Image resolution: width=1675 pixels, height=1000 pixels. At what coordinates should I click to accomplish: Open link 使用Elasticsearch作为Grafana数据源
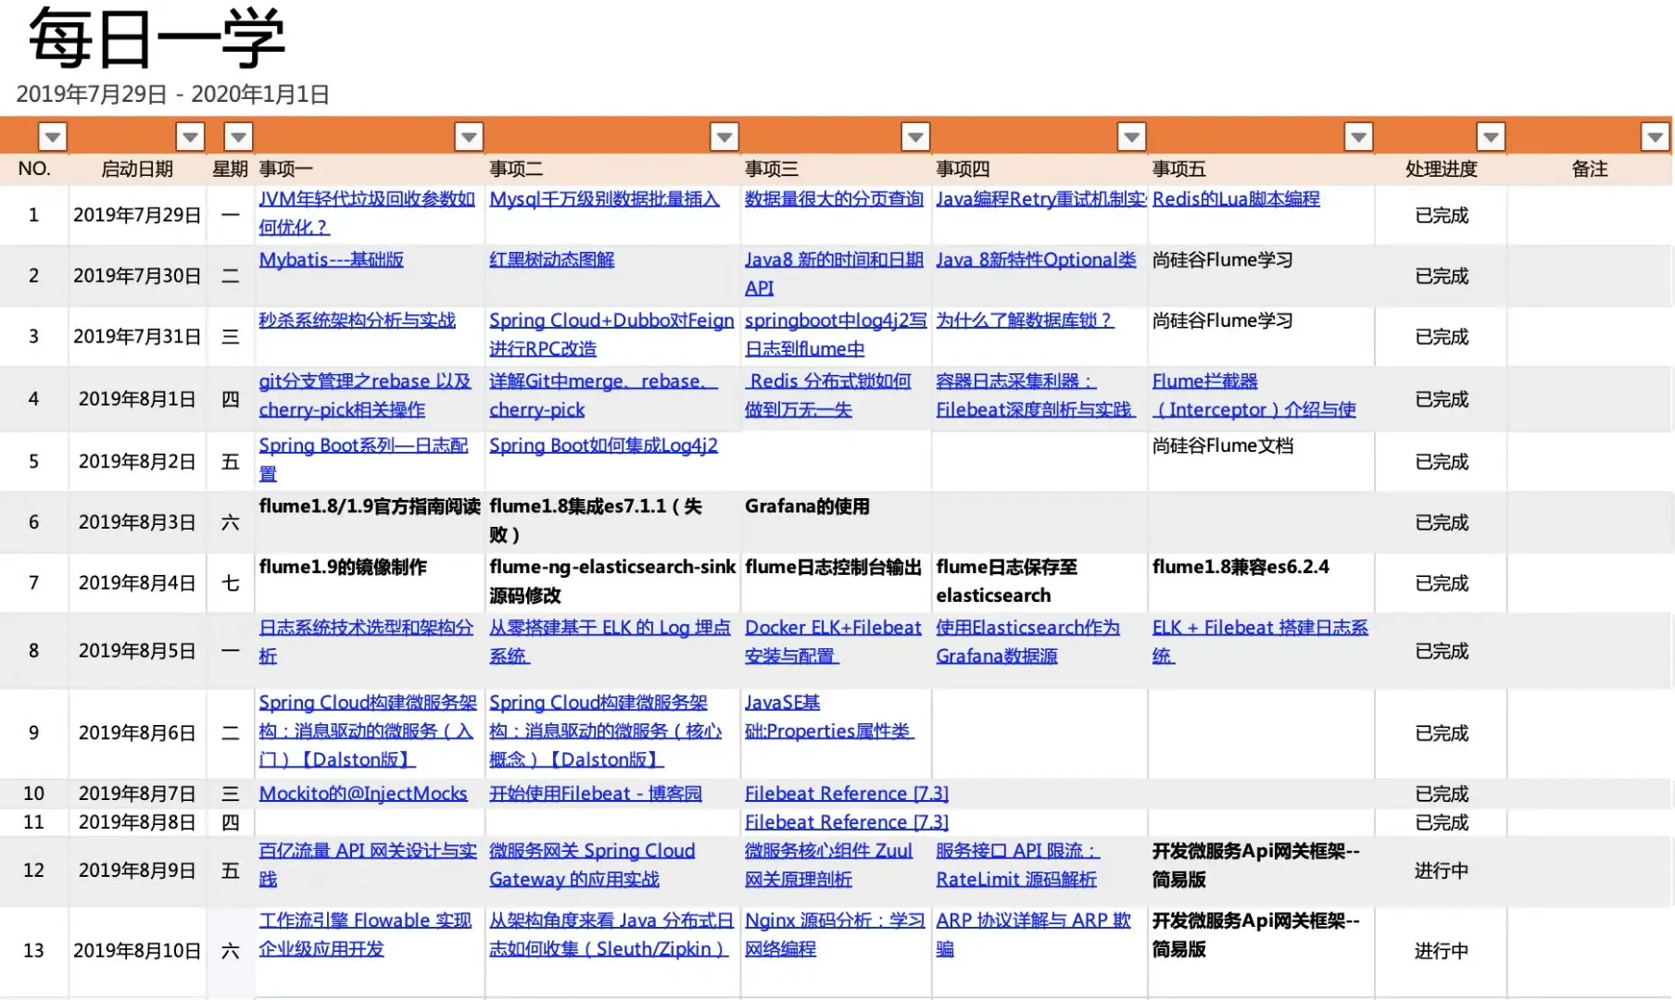1027,642
